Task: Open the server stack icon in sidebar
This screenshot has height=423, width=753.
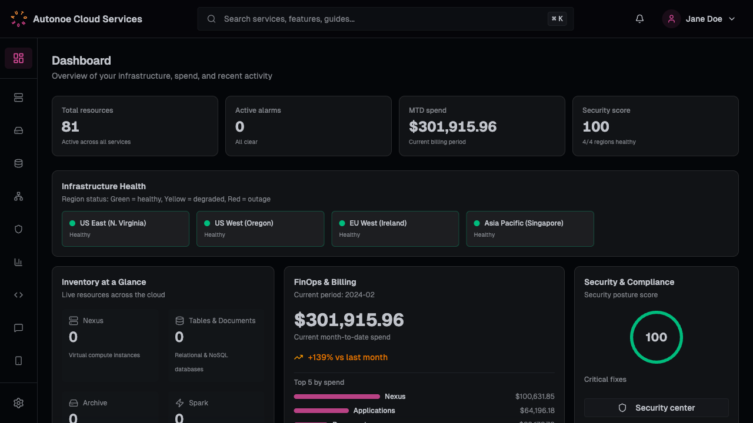Action: pyautogui.click(x=18, y=98)
